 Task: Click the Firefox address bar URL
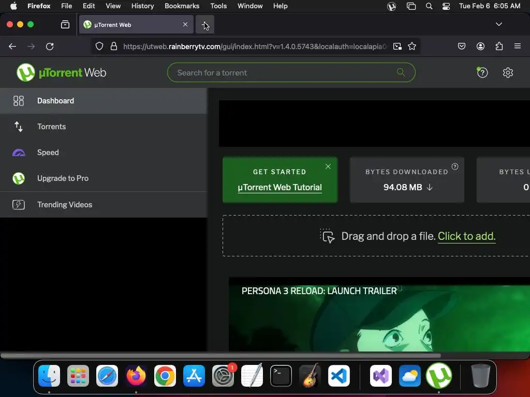255,47
